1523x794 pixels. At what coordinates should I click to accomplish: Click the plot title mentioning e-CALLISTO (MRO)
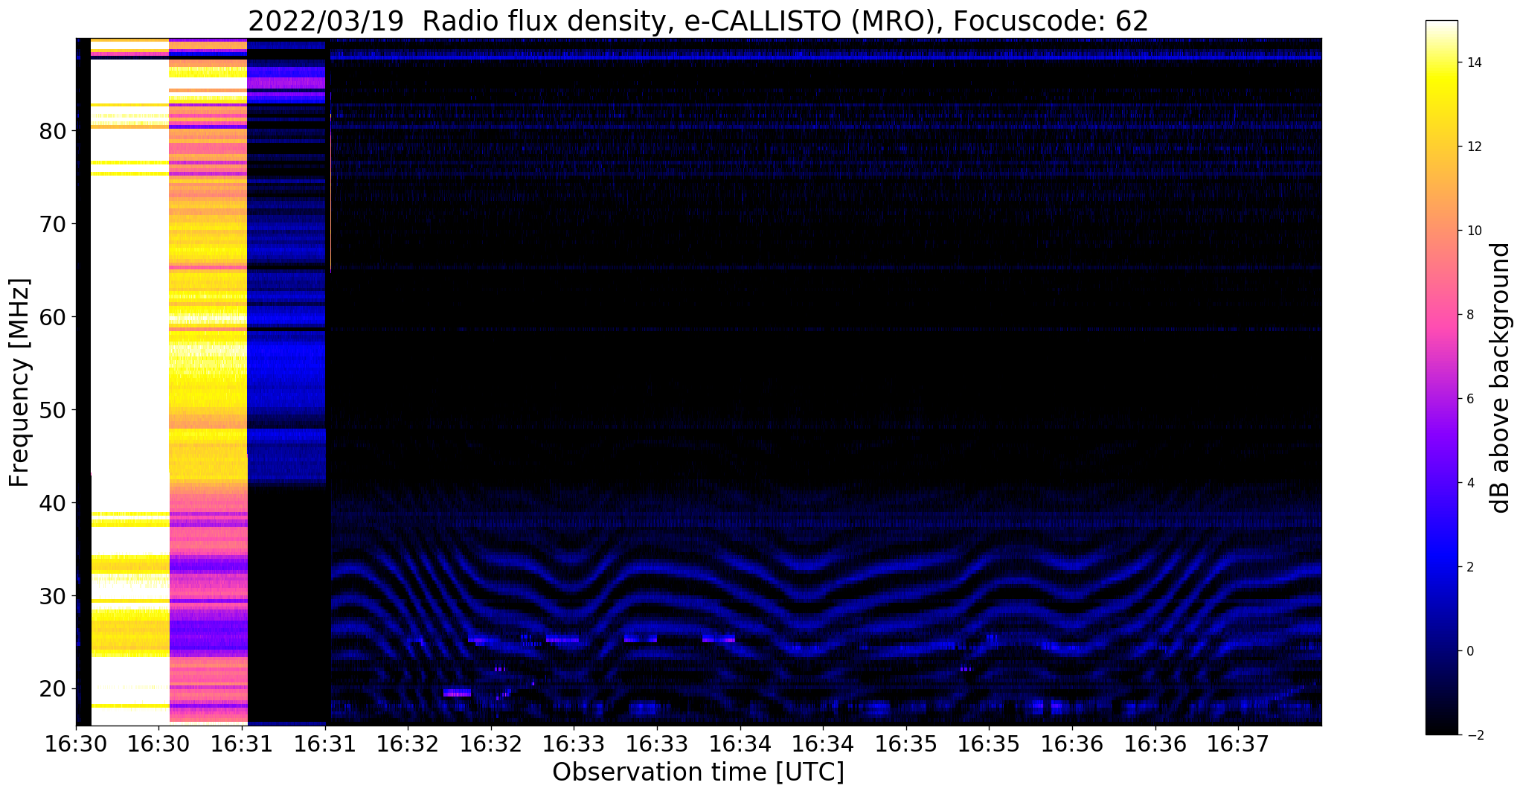[698, 21]
